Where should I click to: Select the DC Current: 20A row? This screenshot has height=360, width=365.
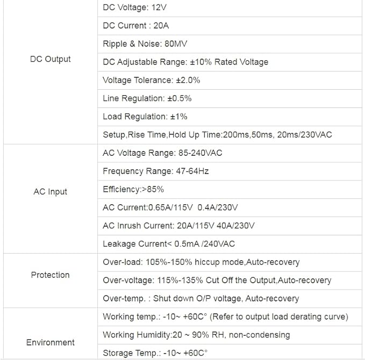coord(135,26)
